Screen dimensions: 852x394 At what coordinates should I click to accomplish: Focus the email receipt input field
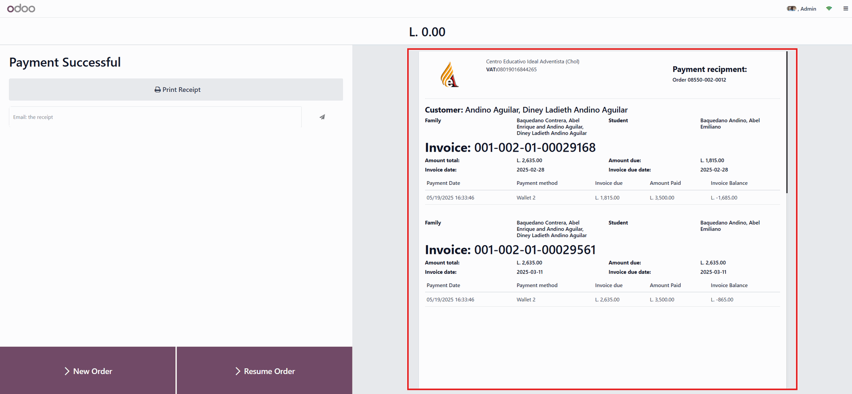pyautogui.click(x=155, y=117)
